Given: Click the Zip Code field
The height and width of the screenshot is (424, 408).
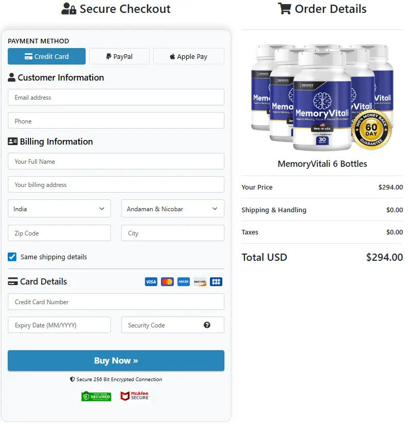Looking at the screenshot, I should [x=59, y=233].
